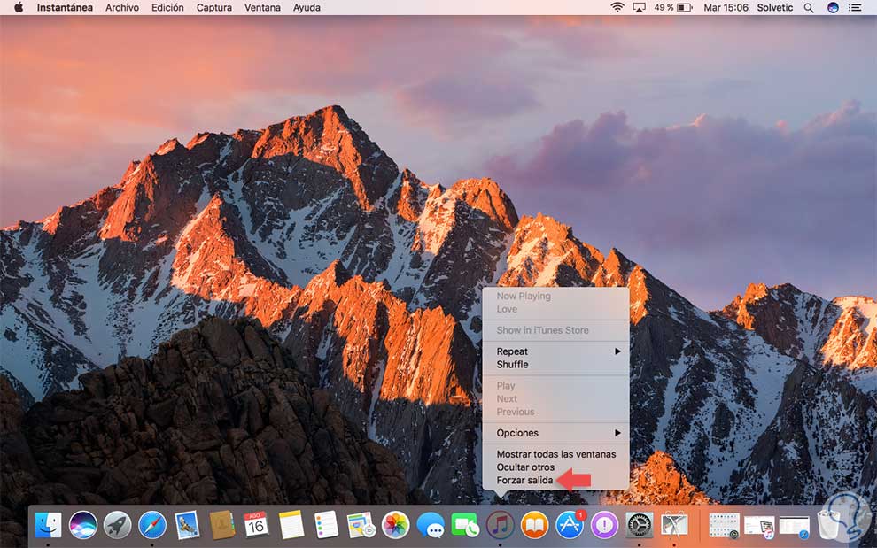This screenshot has height=548, width=877.
Task: Open Launchpad rocket icon
Action: pyautogui.click(x=117, y=525)
